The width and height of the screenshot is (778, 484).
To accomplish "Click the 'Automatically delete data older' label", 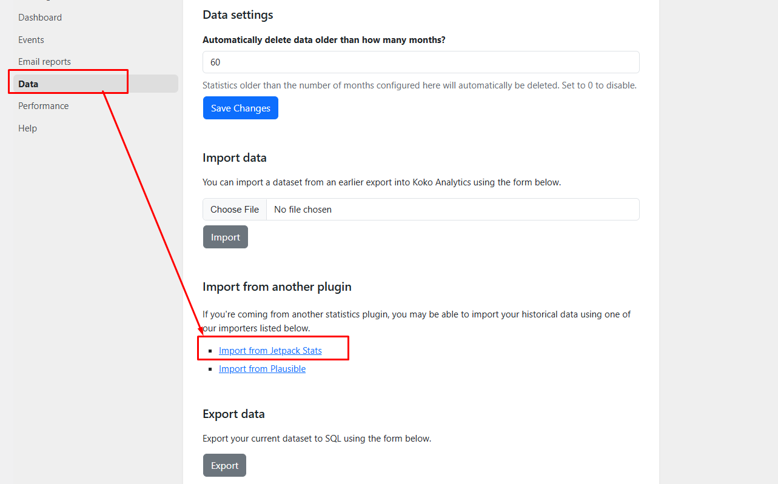I will click(x=324, y=40).
